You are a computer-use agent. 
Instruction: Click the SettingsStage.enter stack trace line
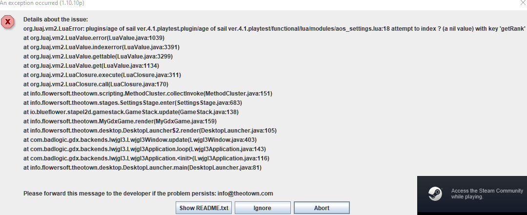coord(133,103)
